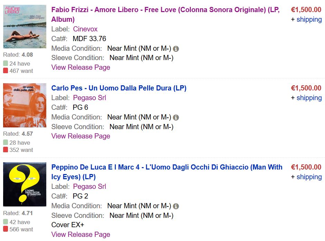This screenshot has width=325, height=241.
Task: Click info icon beside Carlo Pes media condition
Action: [x=176, y=118]
